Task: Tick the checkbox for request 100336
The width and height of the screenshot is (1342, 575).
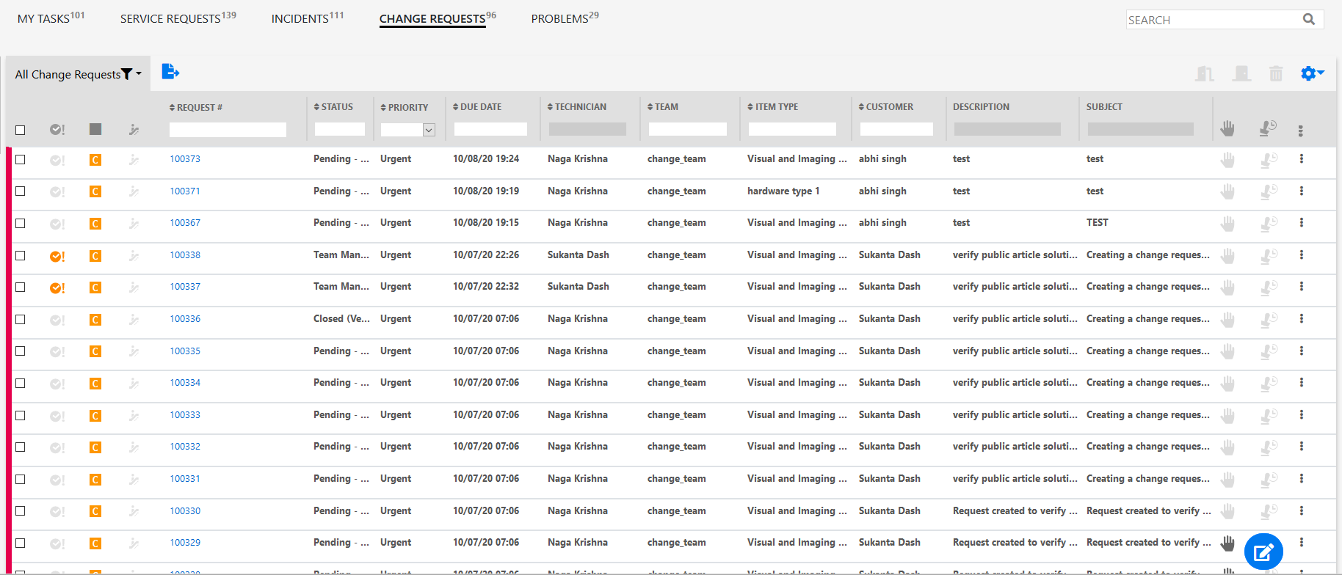Action: coord(21,319)
